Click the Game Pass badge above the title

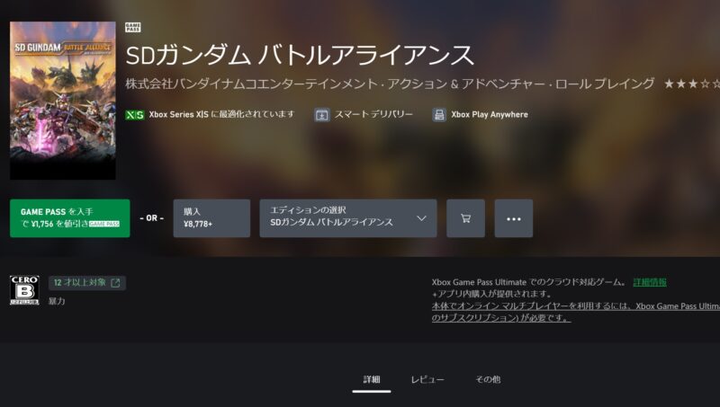[132, 28]
